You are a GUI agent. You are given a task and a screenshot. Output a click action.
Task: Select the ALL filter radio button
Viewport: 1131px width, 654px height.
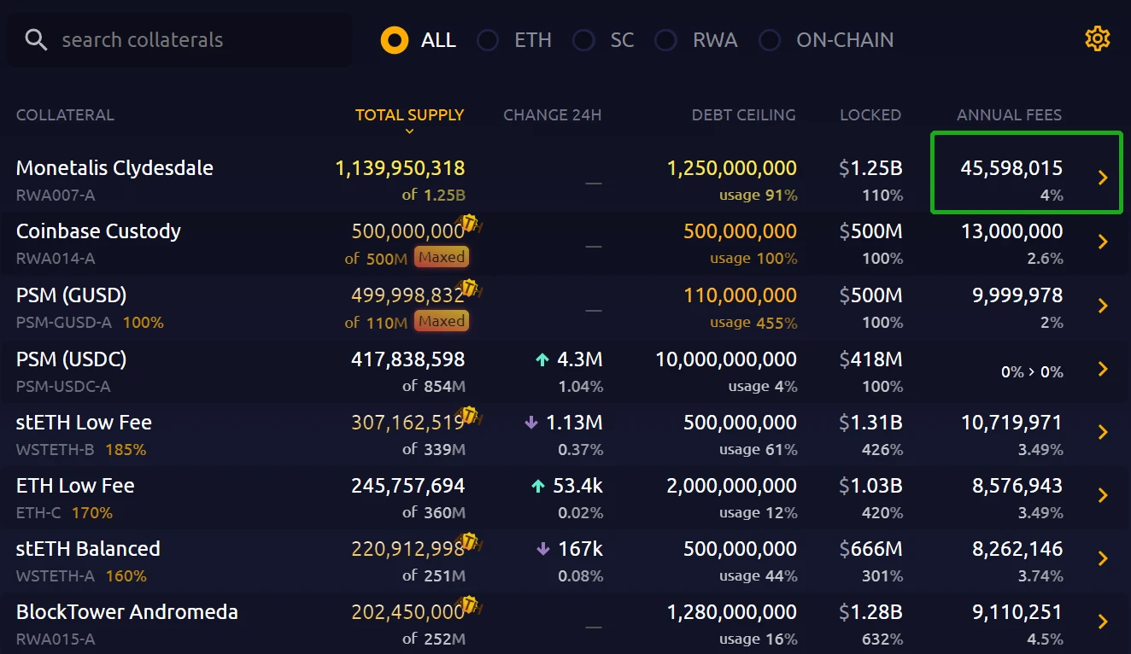(x=395, y=40)
